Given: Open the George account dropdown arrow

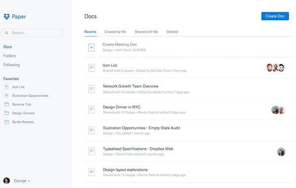Looking at the screenshot, I should pos(29,181).
